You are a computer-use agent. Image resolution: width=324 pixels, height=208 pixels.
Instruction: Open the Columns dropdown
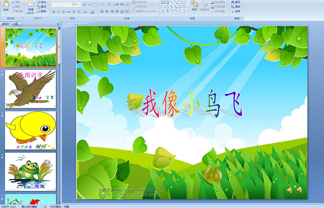128,12
